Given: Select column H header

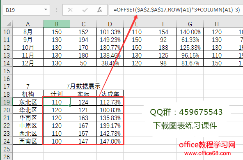Looking at the screenshot, I should (x=217, y=24).
